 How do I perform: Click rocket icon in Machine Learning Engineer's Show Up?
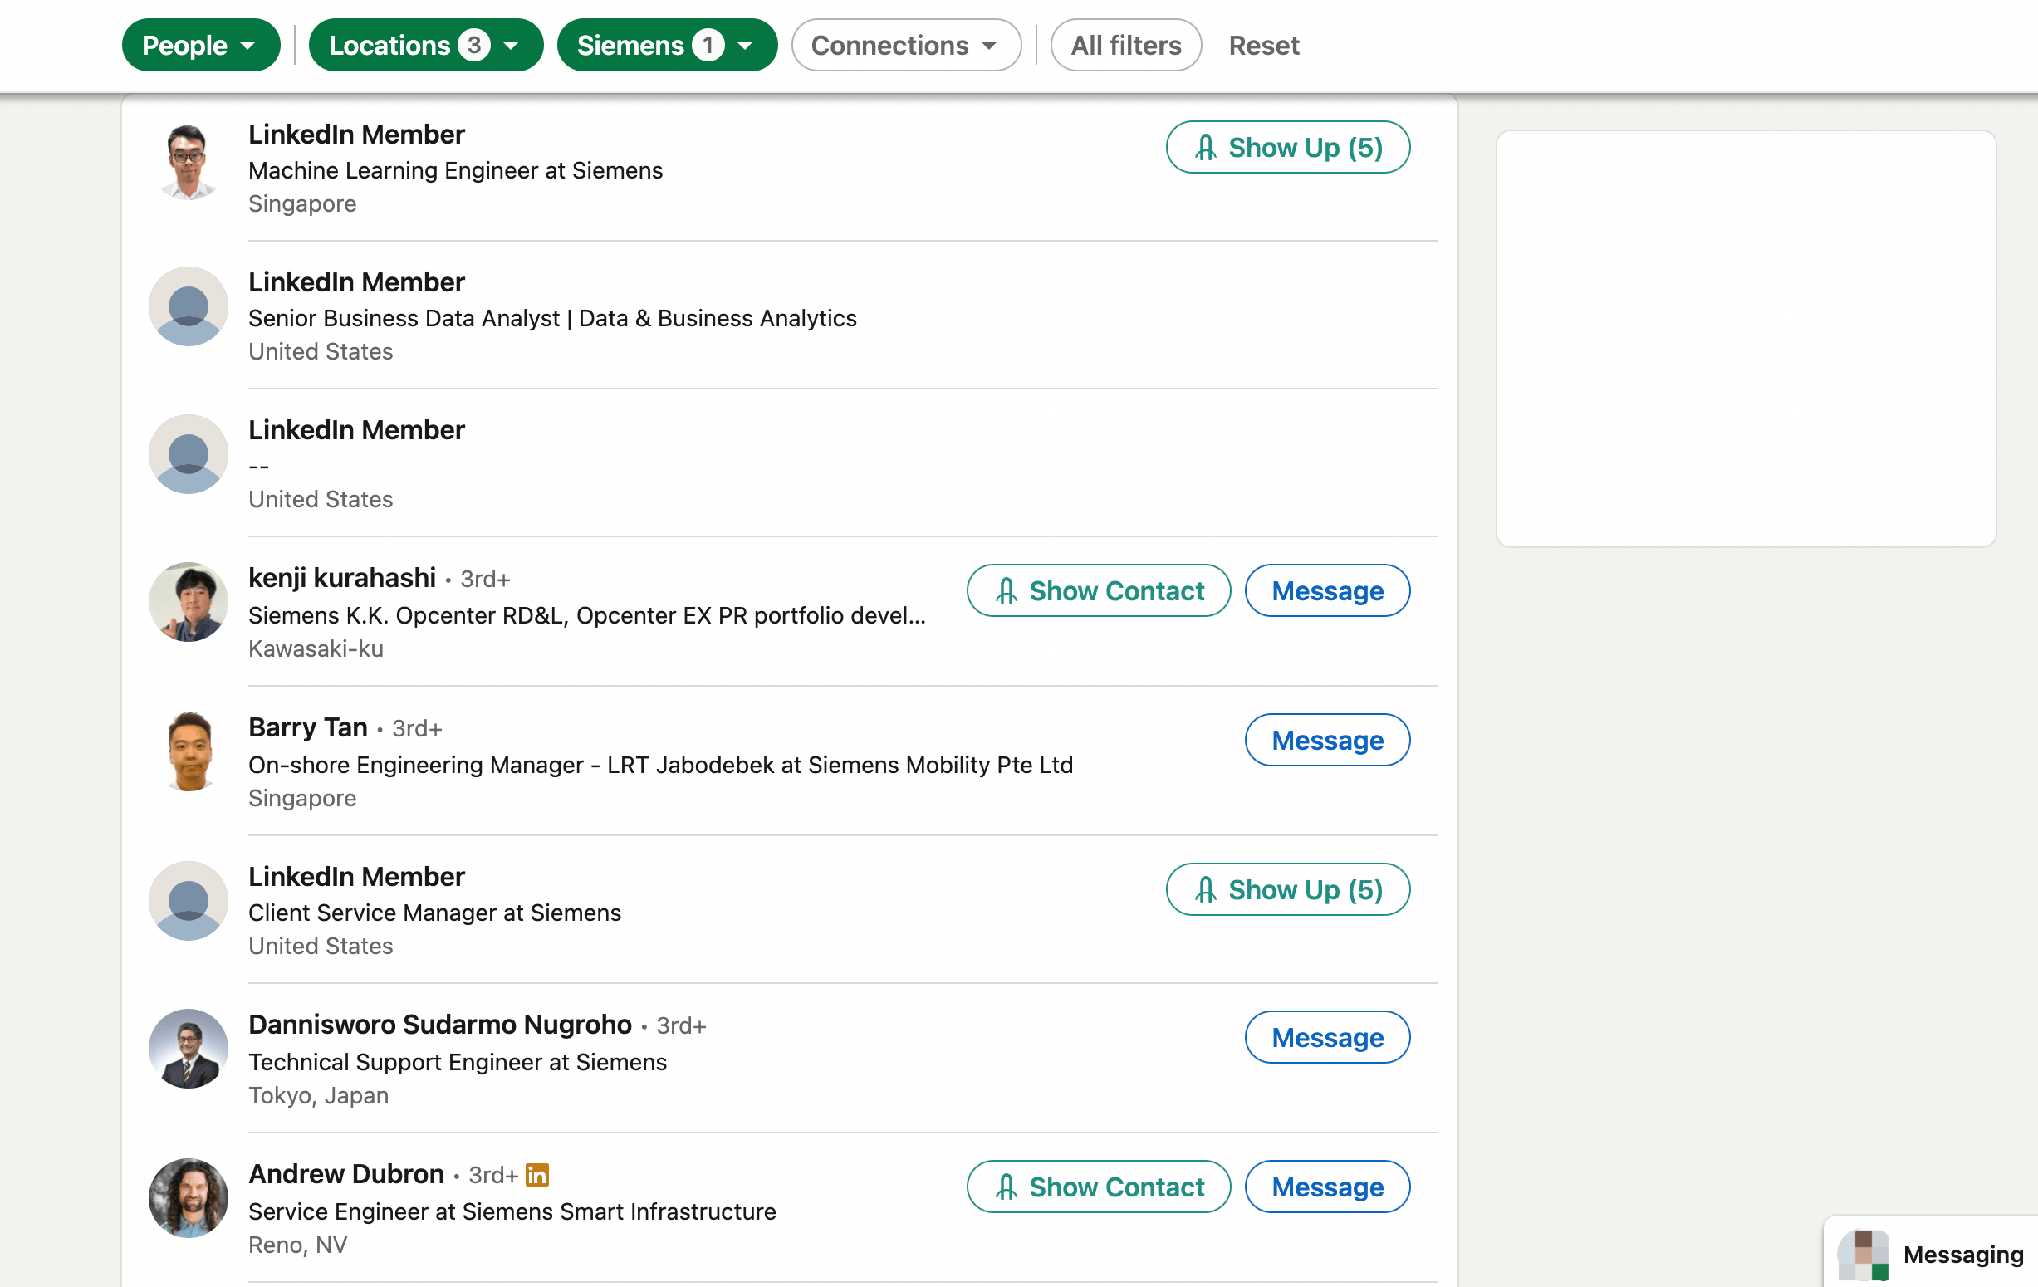1206,147
